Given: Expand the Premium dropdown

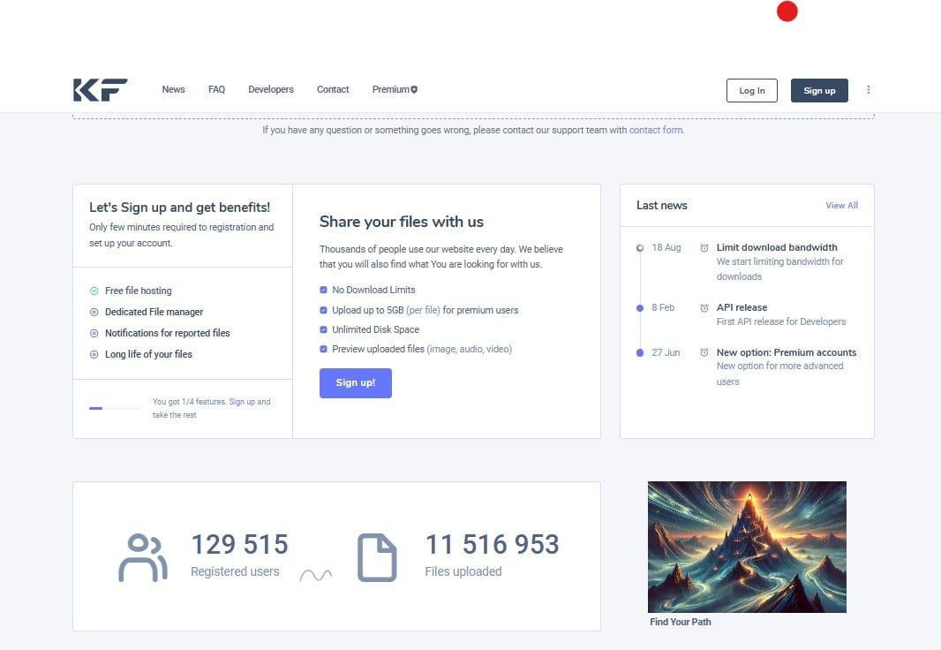Looking at the screenshot, I should pos(394,89).
